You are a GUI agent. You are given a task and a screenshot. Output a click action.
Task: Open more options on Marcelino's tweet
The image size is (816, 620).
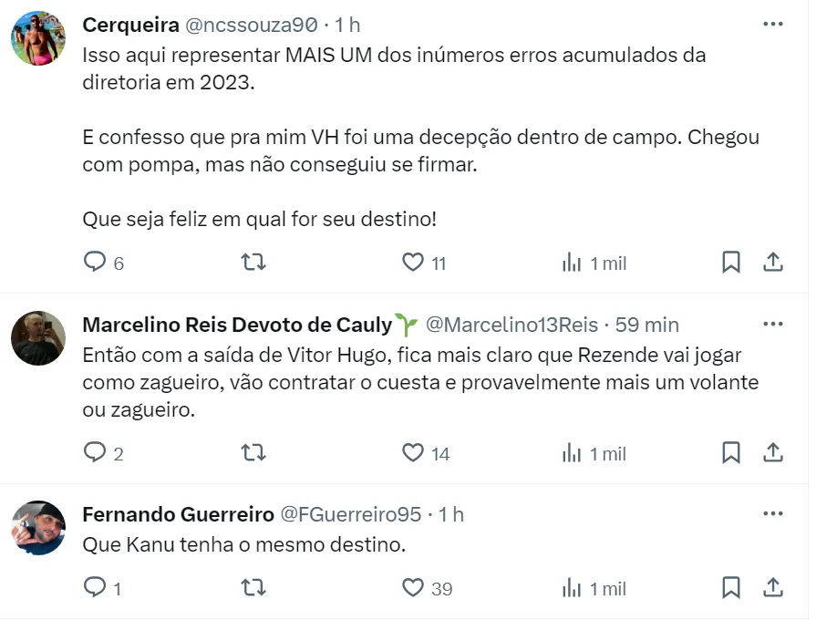click(x=773, y=324)
